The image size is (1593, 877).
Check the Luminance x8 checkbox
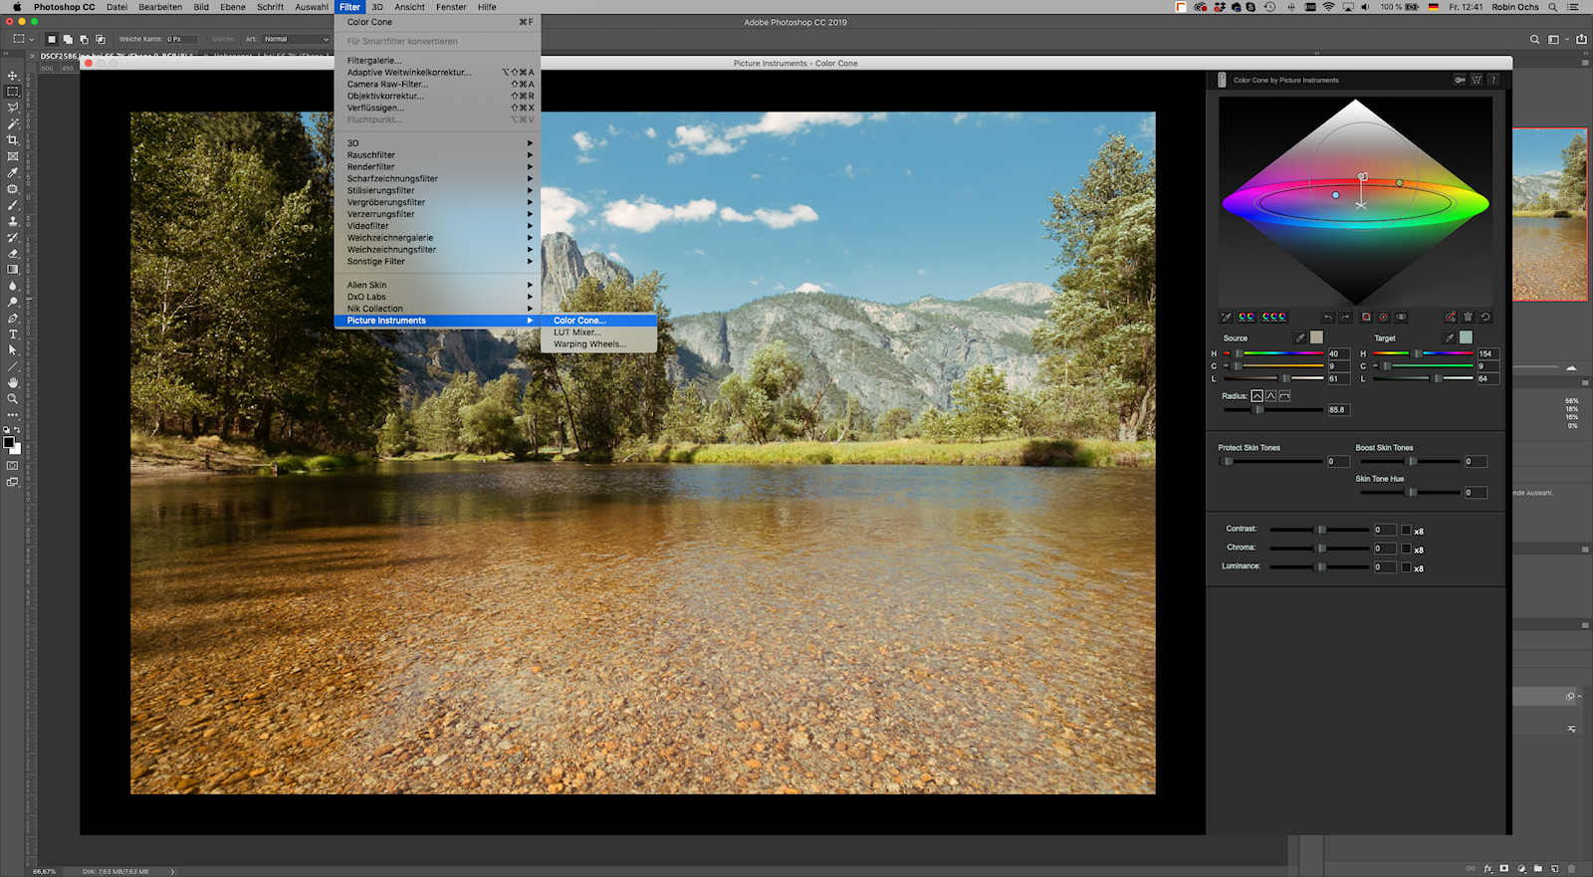pos(1406,567)
